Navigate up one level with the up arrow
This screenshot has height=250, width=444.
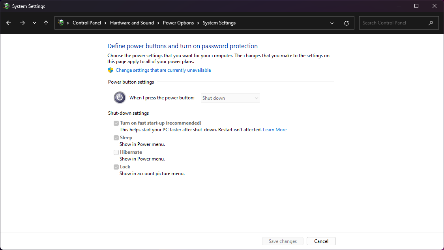tap(46, 23)
